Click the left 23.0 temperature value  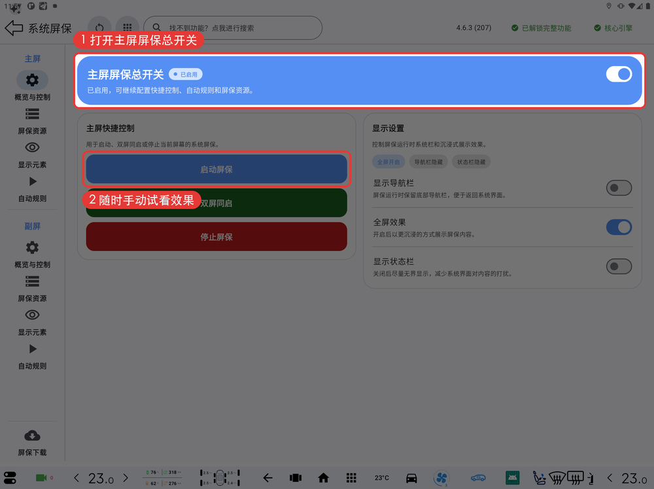(101, 478)
